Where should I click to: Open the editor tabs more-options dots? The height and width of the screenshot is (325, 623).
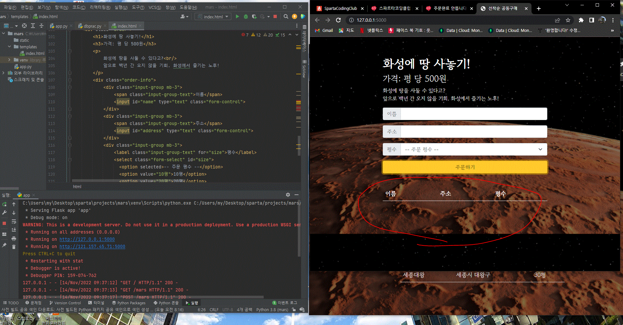pos(297,26)
